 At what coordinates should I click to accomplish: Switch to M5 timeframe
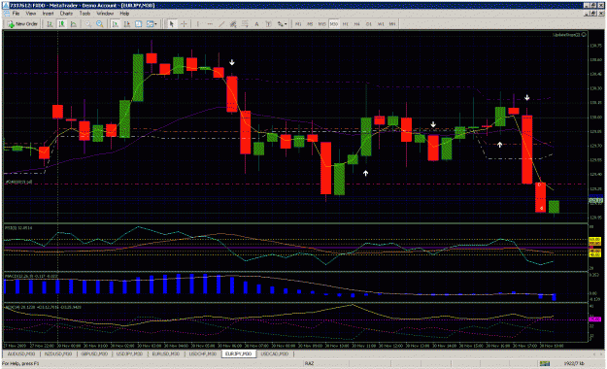tap(310, 24)
